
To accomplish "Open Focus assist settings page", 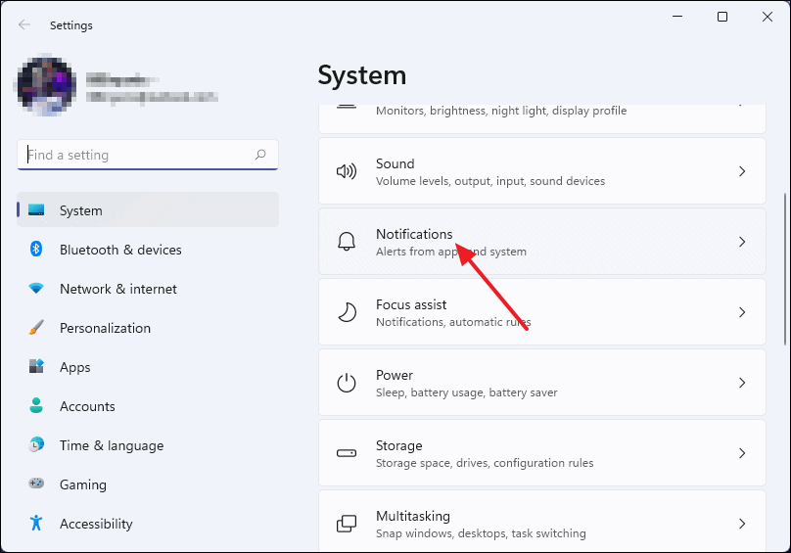I will click(542, 312).
